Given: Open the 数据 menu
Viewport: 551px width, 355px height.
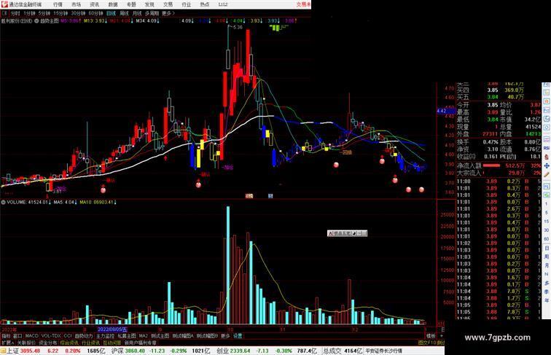Looking at the screenshot, I should (x=113, y=4).
